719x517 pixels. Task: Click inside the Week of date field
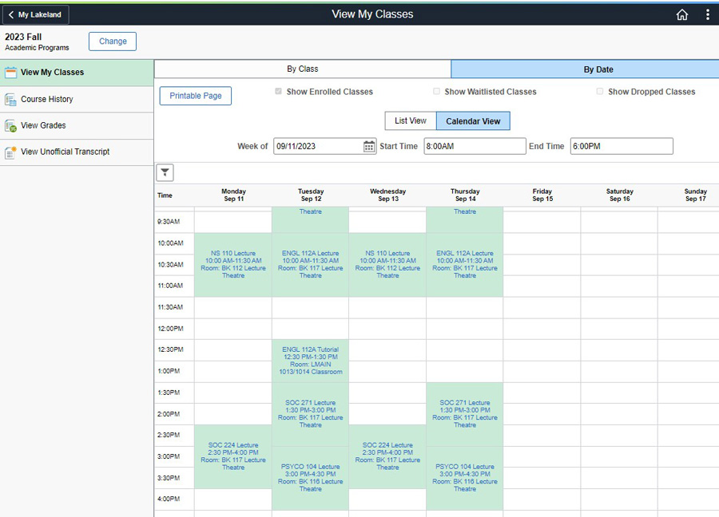click(x=320, y=146)
